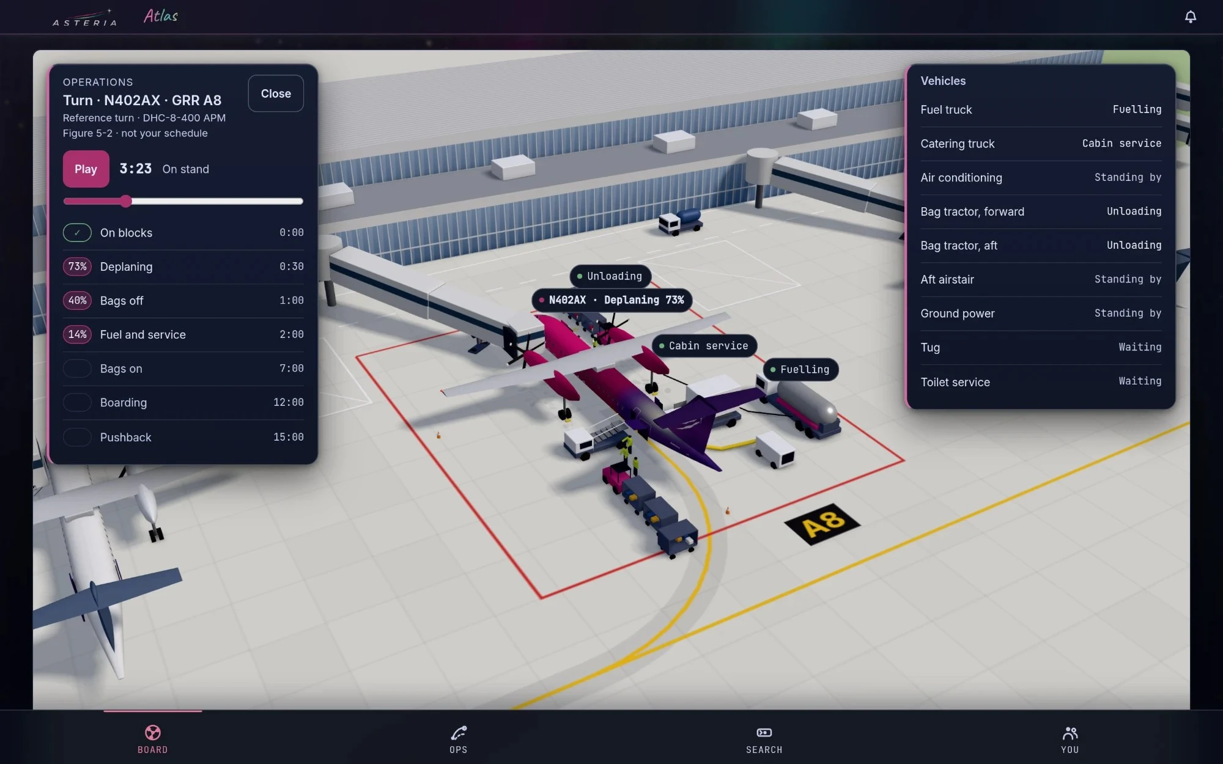Open the Search tab
Image resolution: width=1223 pixels, height=764 pixels.
[764, 739]
